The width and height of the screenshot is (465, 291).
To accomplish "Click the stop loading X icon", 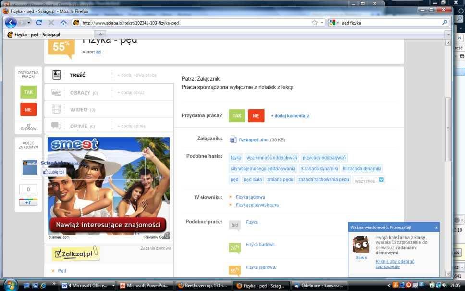I will click(x=51, y=23).
